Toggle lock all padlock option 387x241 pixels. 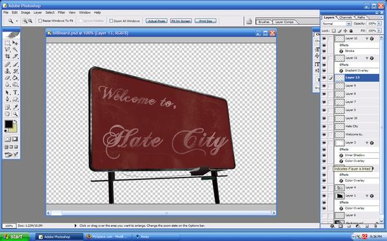[x=352, y=31]
